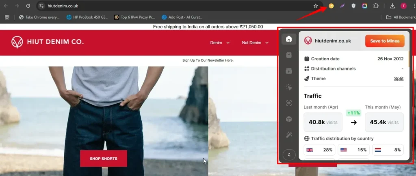Go forward to the next page
This screenshot has height=176, width=416.
click(x=17, y=6)
